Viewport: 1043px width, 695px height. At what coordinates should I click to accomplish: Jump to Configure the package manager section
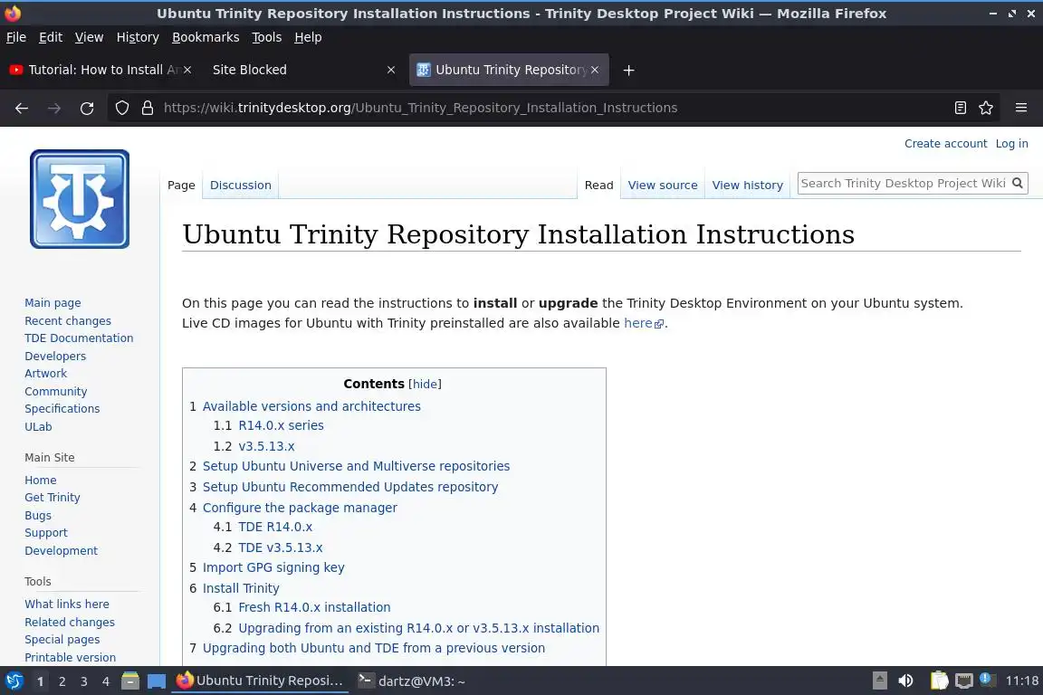pyautogui.click(x=300, y=508)
